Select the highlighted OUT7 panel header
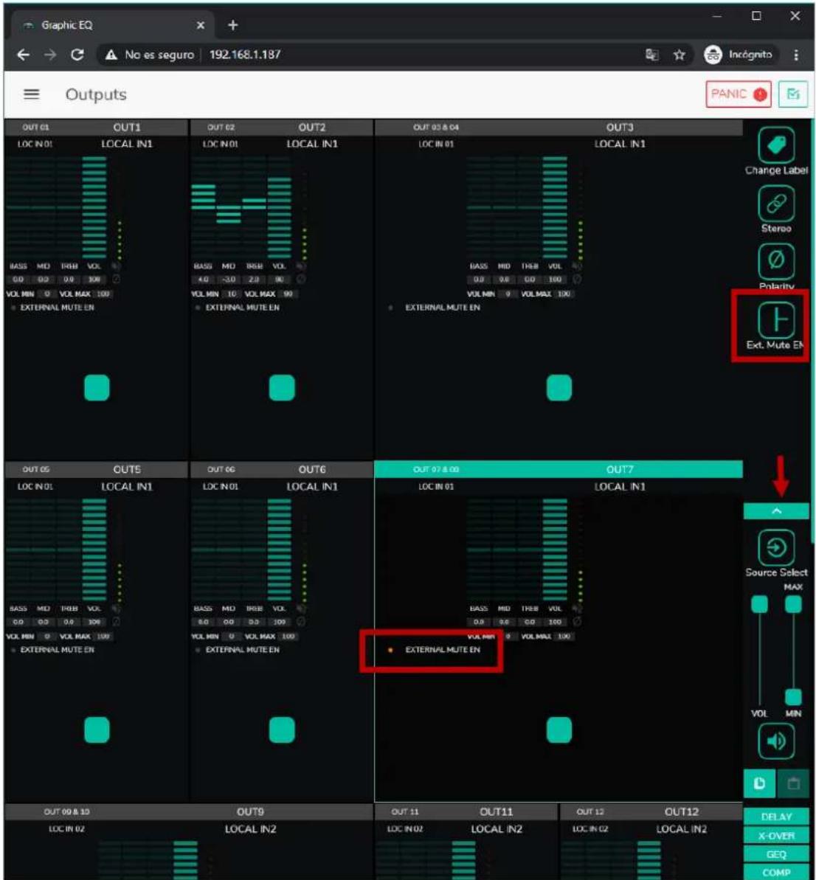The height and width of the screenshot is (880, 816). [559, 469]
